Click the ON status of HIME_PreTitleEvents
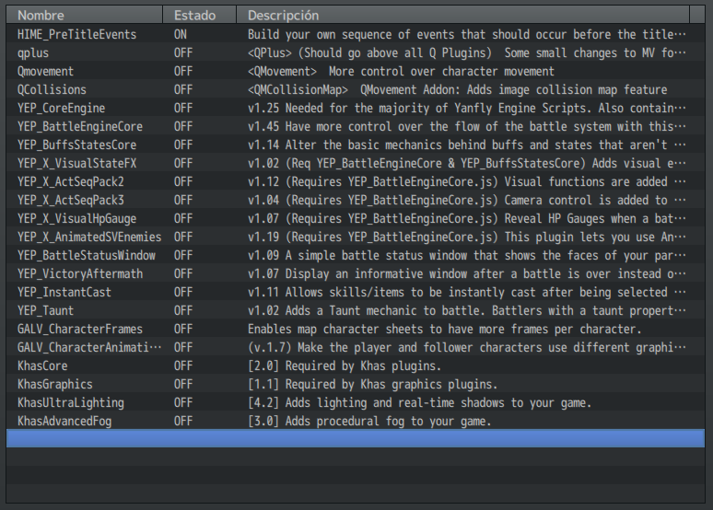This screenshot has width=713, height=510. [180, 35]
